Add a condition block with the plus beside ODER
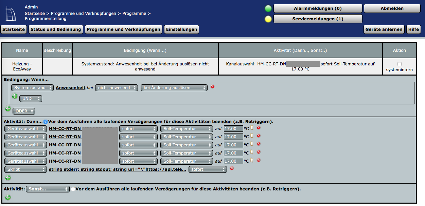The height and width of the screenshot is (206, 425). [x=8, y=109]
